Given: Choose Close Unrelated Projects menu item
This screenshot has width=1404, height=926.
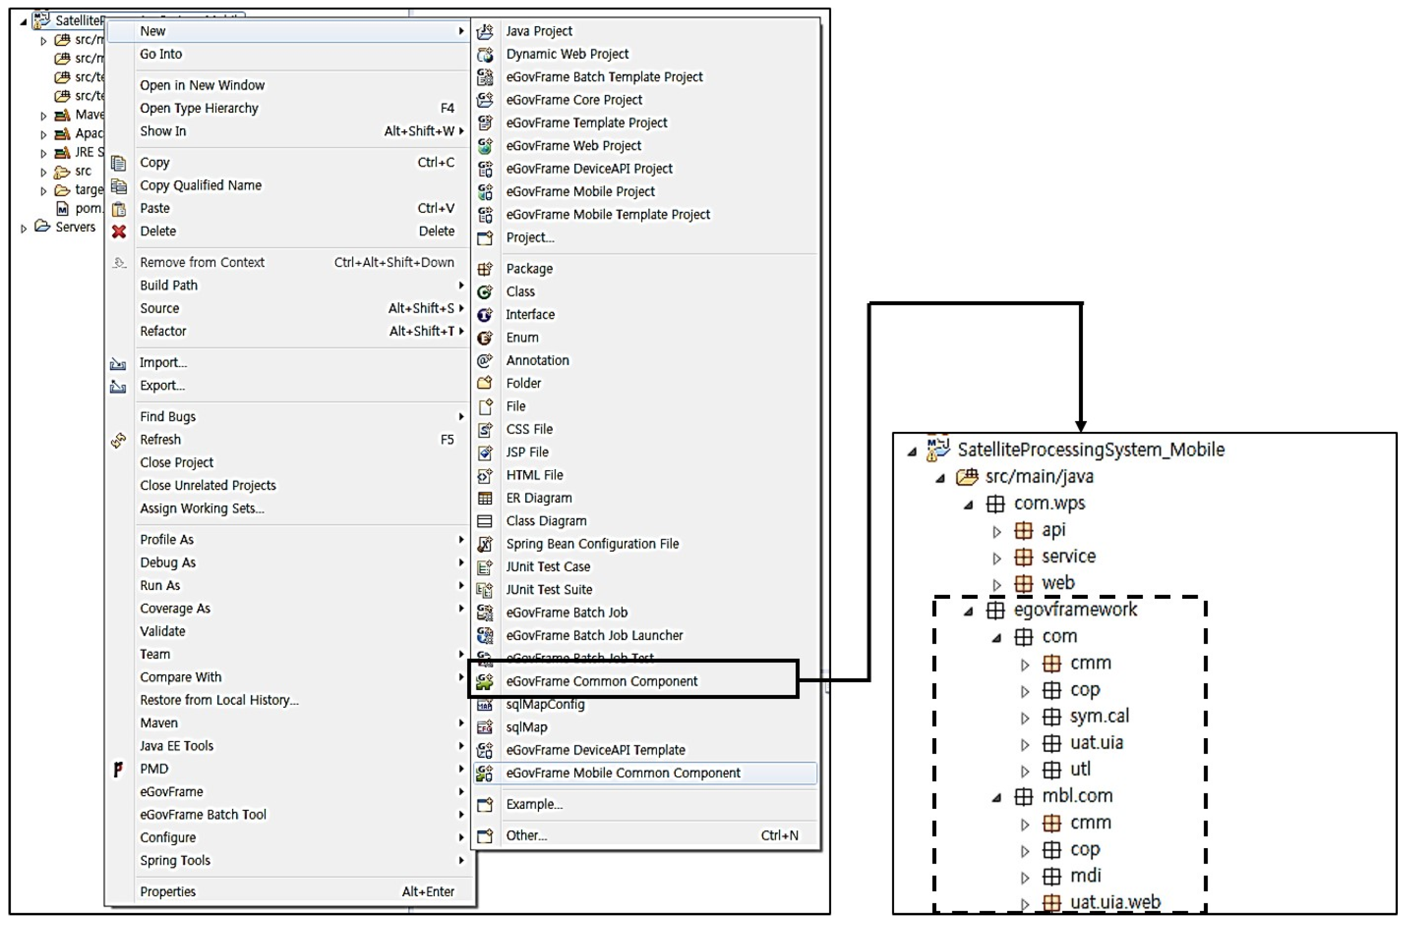Looking at the screenshot, I should 208,485.
